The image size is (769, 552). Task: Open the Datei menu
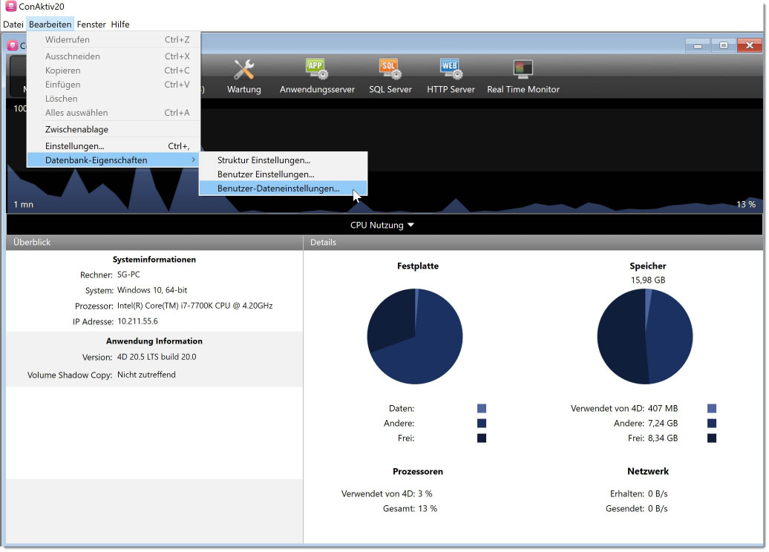[x=13, y=24]
